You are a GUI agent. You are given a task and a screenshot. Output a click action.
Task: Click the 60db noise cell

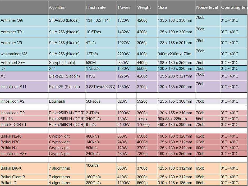208,148
